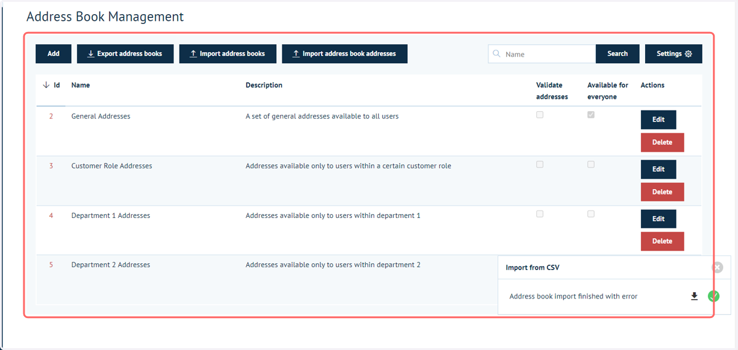Screen dimensions: 738x350
Task: Focus the Name search field
Action: tap(542, 53)
